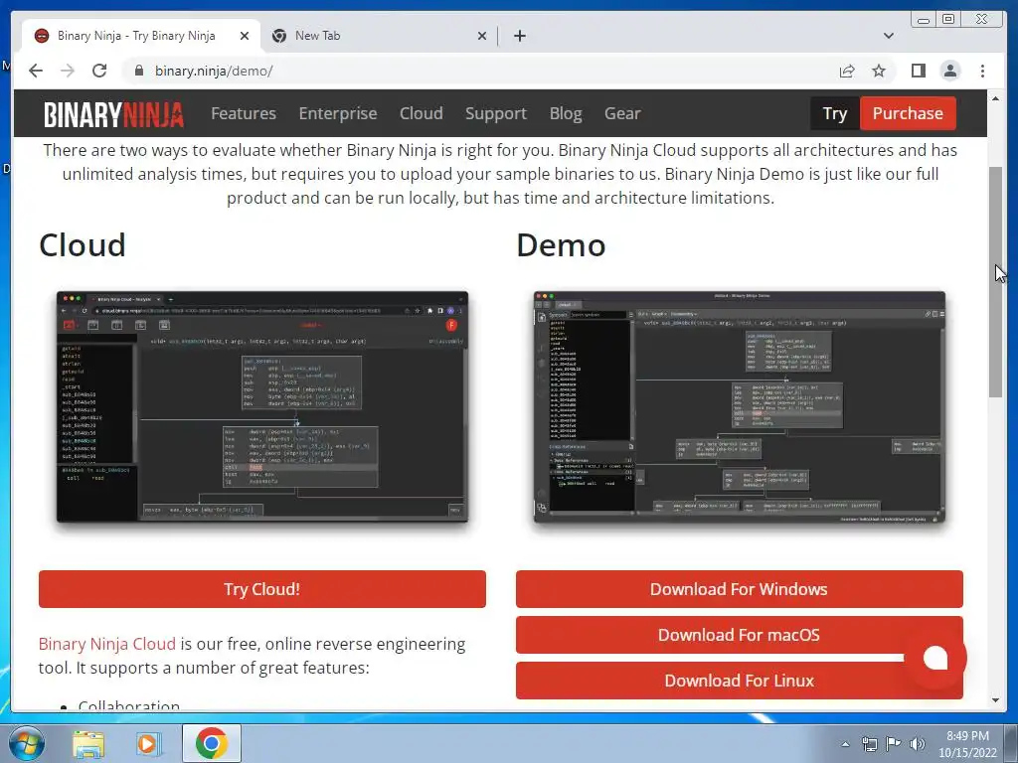Viewport: 1018px width, 763px height.
Task: Click the address bar URL field
Action: tap(480, 71)
